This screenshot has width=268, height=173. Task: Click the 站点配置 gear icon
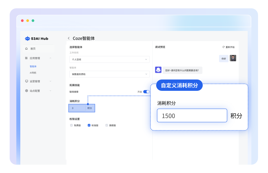coord(27,91)
